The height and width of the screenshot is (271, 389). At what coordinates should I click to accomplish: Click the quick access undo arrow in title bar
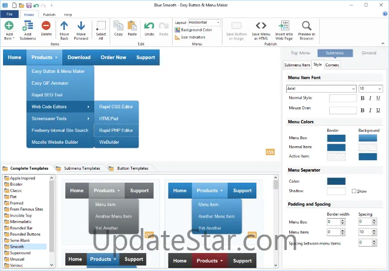36,5
